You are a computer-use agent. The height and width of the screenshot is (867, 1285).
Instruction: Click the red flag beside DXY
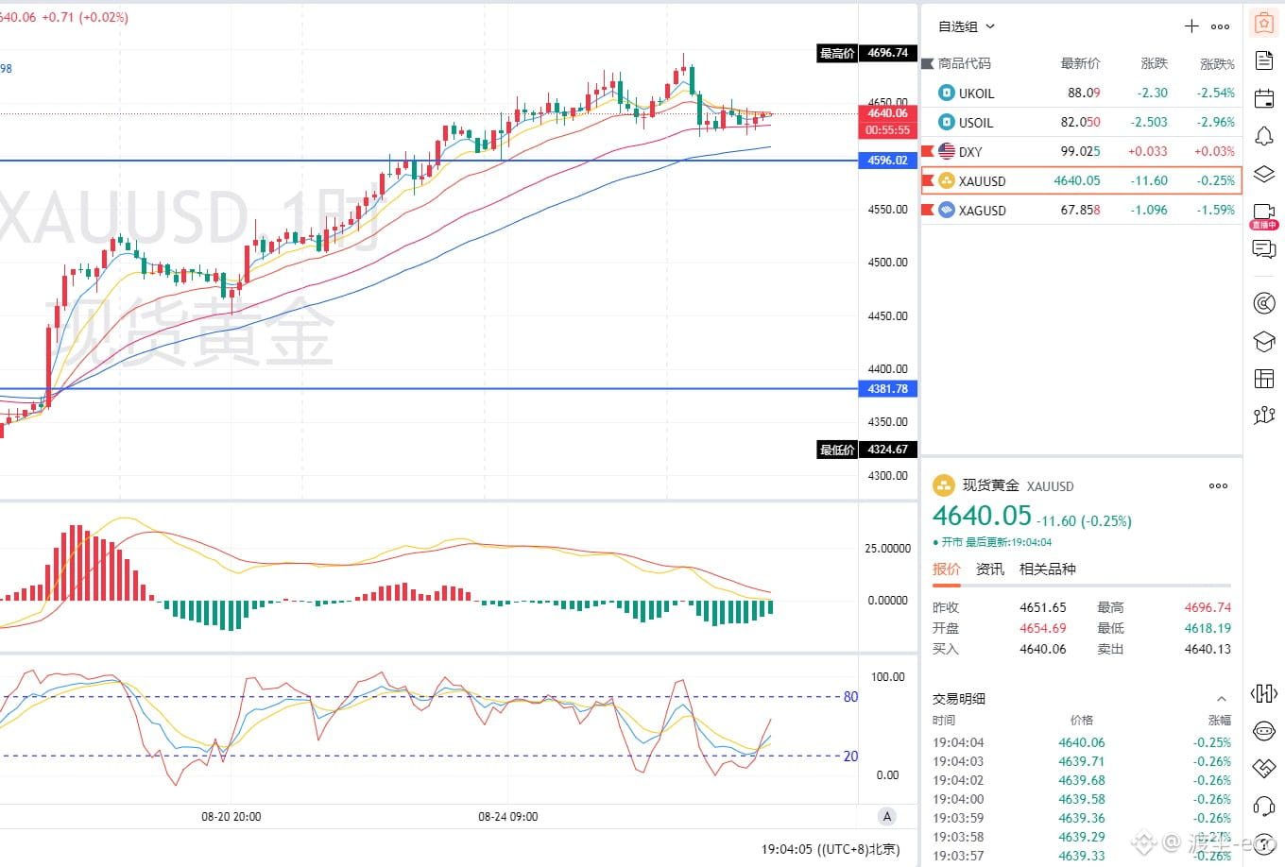[x=928, y=151]
